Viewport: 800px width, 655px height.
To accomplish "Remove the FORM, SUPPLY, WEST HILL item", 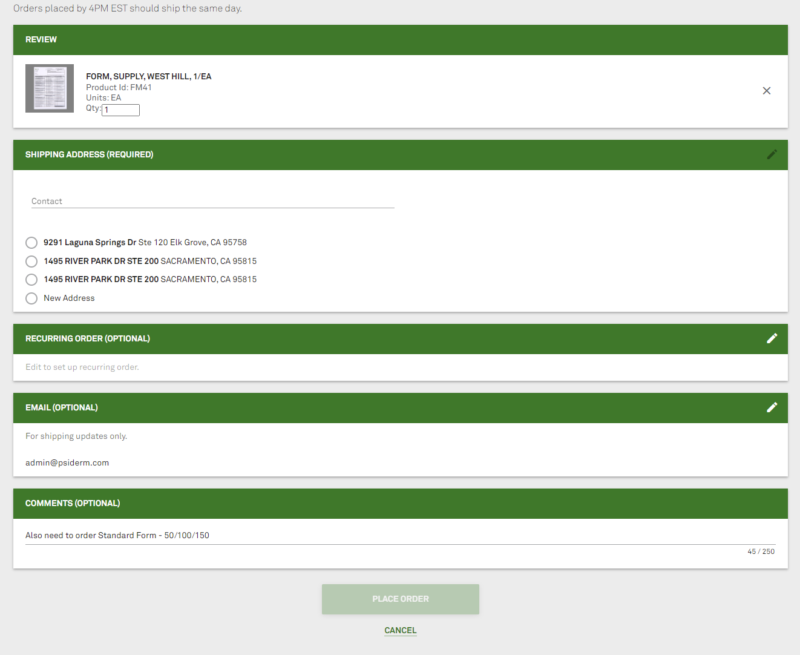I will pos(767,90).
